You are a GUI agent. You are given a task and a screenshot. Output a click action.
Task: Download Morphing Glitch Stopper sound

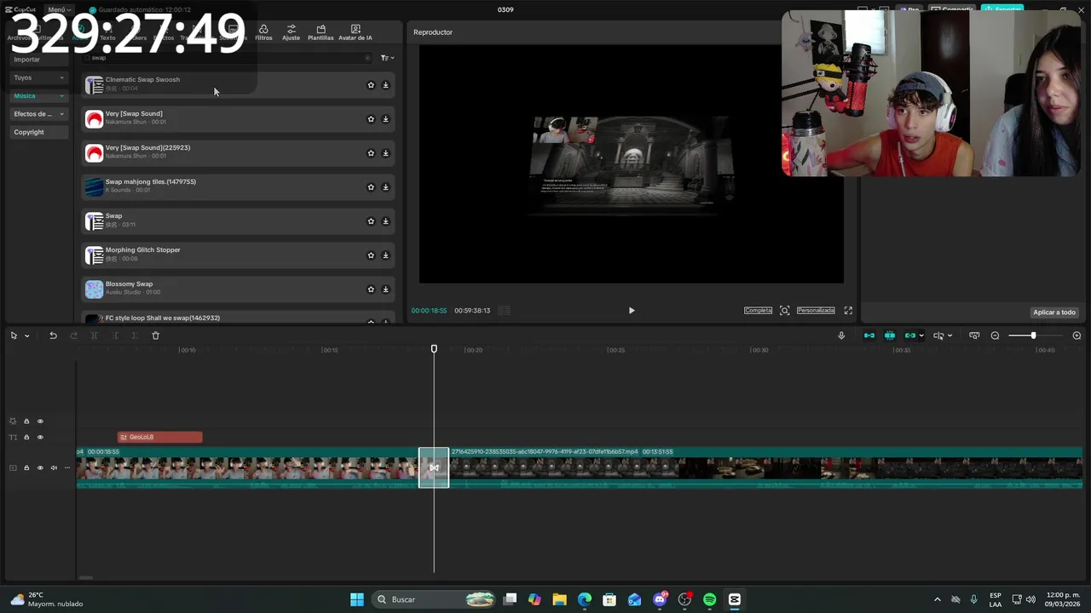point(385,255)
